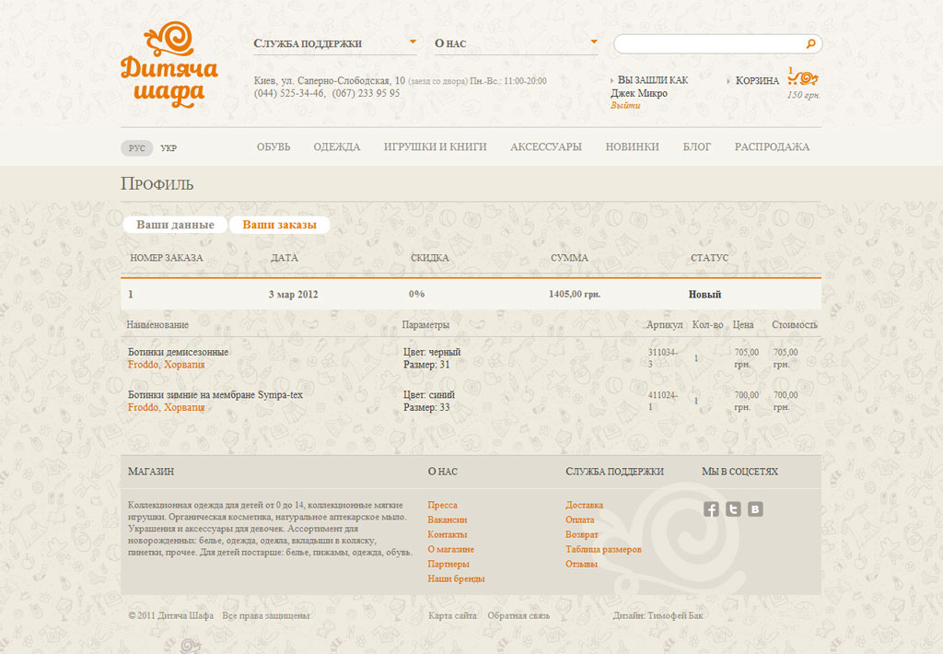Switch language to РУС
The height and width of the screenshot is (654, 943).
pos(137,148)
